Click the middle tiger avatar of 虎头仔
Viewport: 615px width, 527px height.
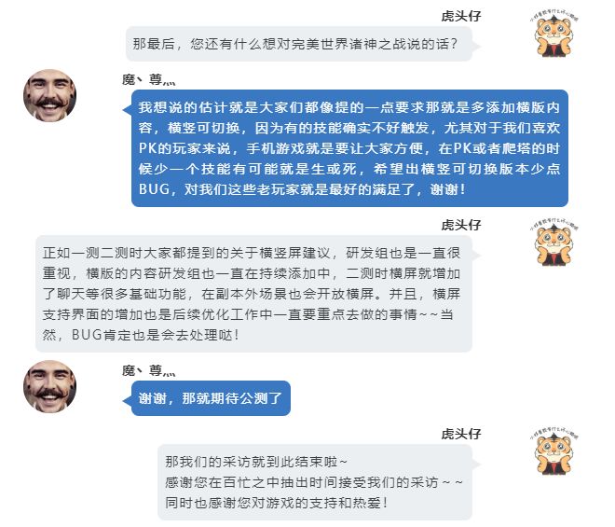tap(553, 243)
